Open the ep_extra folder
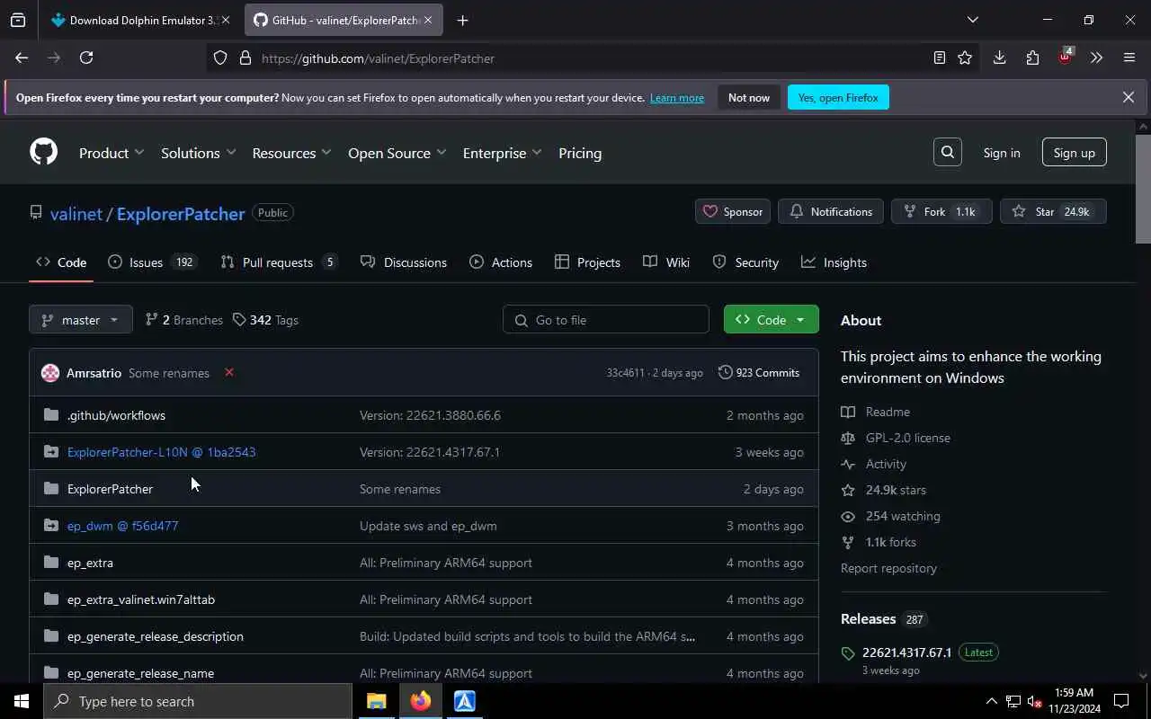1151x719 pixels. (90, 563)
